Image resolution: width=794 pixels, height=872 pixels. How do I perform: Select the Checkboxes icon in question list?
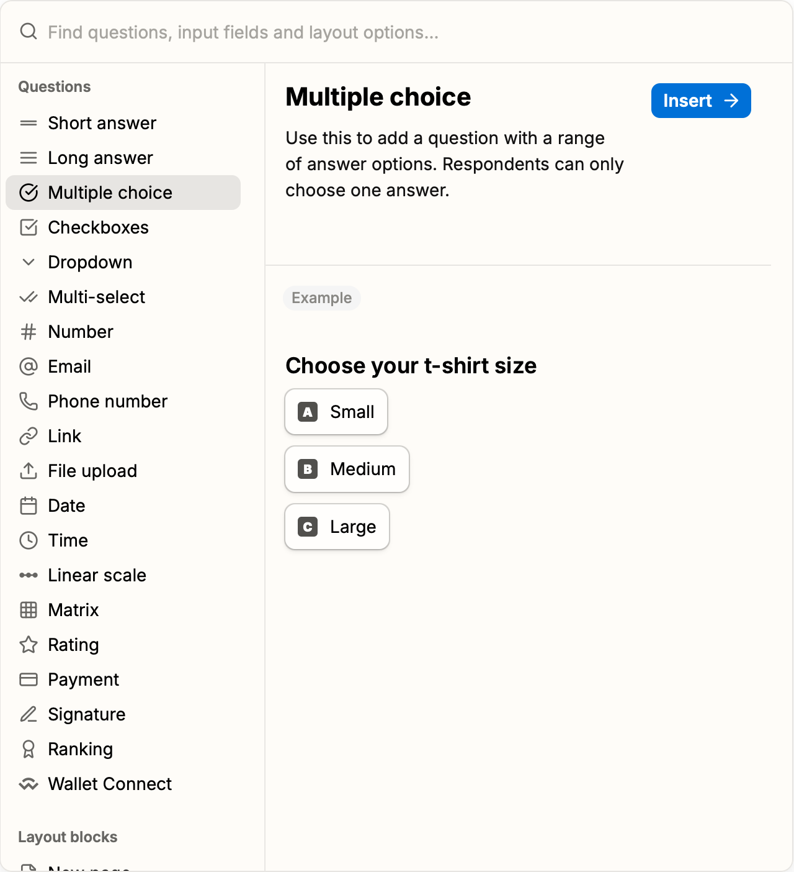coord(29,227)
